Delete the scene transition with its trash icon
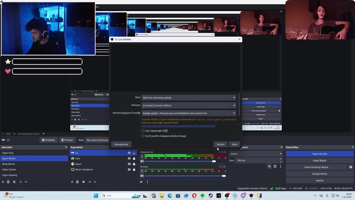The image size is (355, 200). [275, 166]
